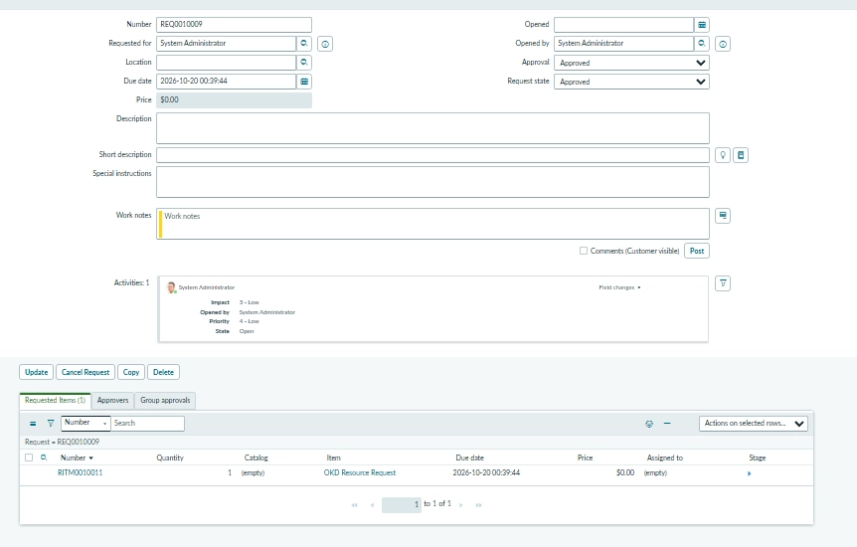This screenshot has width=857, height=547.
Task: Click the $0.00 price cell in list
Action: [x=625, y=472]
